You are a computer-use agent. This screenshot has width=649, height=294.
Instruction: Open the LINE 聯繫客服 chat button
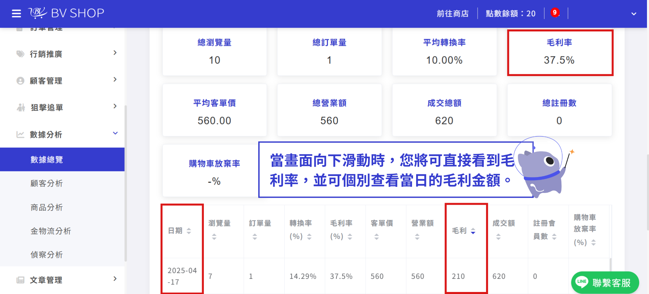click(x=605, y=282)
